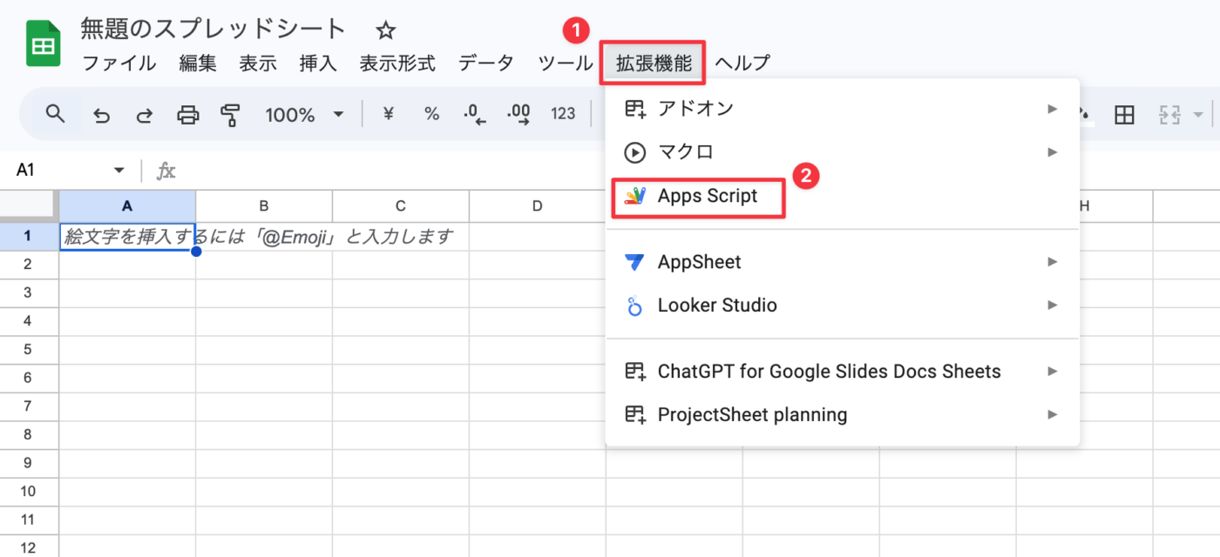
Task: Click the 123 number format button
Action: tap(563, 114)
